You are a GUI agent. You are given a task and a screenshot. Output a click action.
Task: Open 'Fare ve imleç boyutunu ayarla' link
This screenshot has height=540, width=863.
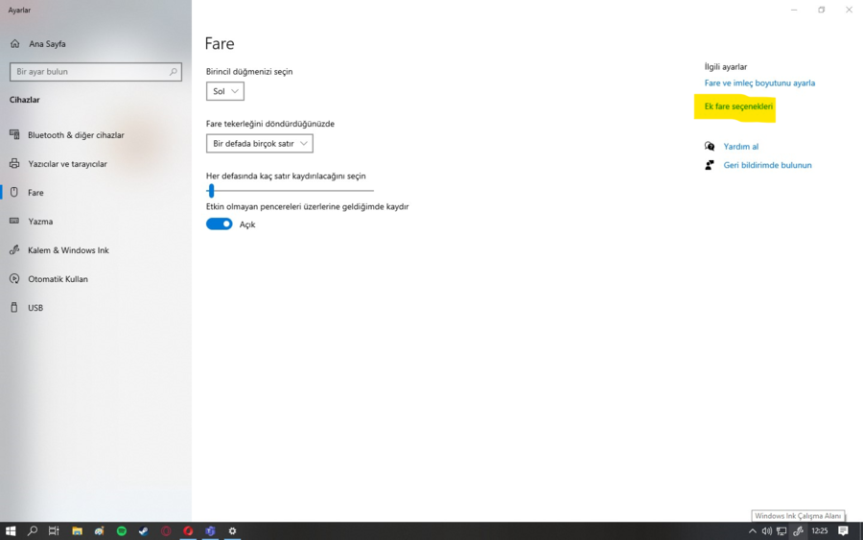point(759,83)
